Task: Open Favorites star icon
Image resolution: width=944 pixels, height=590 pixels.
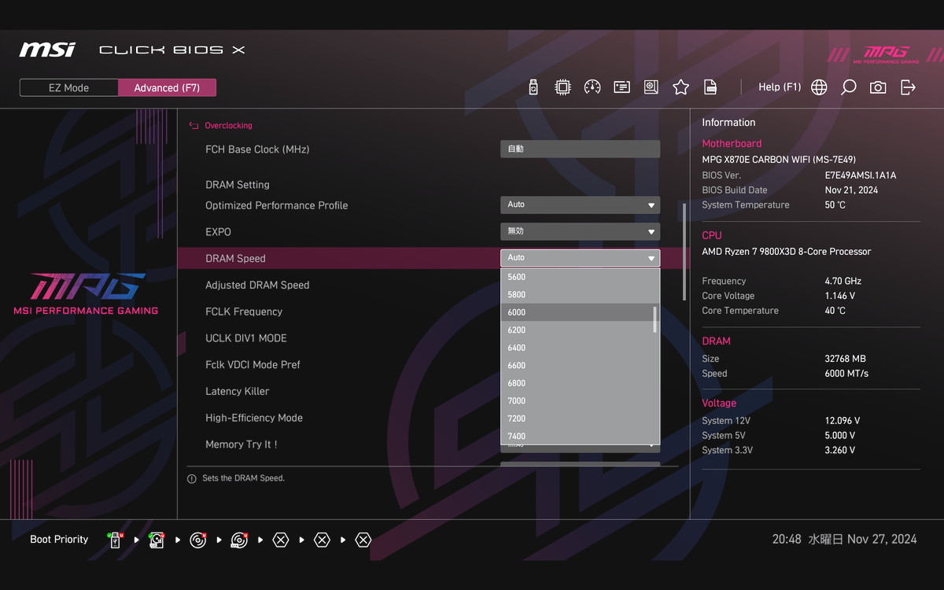Action: point(681,87)
